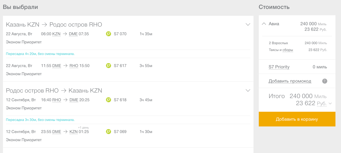Click the Добавить промокод link
Image resolution: width=341 pixels, height=153 pixels.
click(290, 81)
